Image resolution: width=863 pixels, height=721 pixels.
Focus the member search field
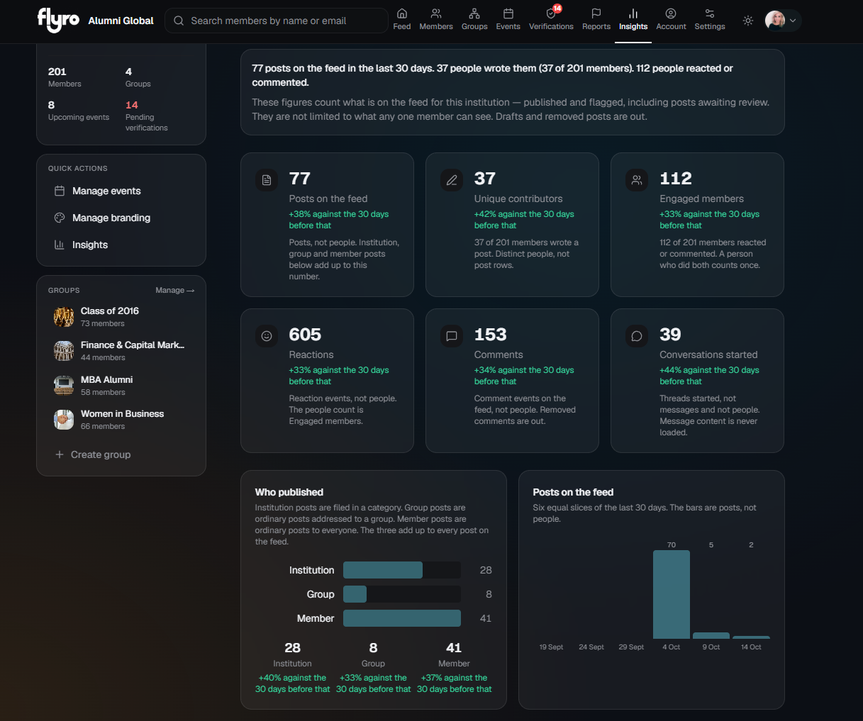click(277, 21)
